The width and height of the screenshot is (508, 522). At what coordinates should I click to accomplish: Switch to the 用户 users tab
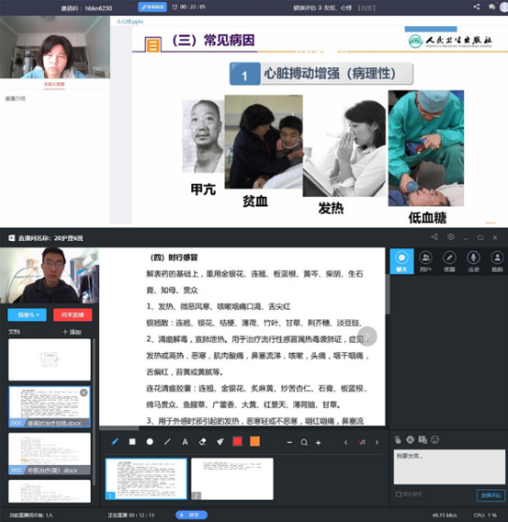click(x=426, y=261)
